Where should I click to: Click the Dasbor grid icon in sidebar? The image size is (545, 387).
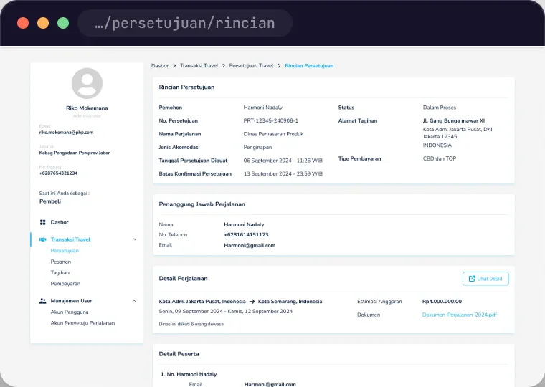click(x=43, y=222)
